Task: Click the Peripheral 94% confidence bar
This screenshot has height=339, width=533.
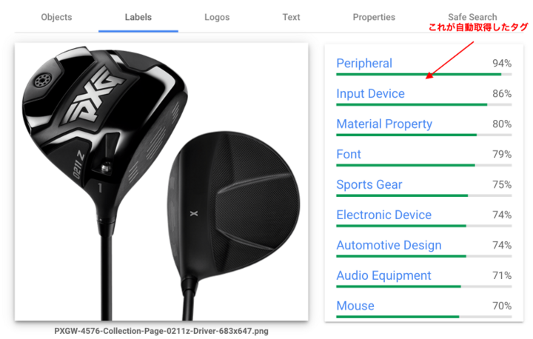Action: click(x=424, y=74)
